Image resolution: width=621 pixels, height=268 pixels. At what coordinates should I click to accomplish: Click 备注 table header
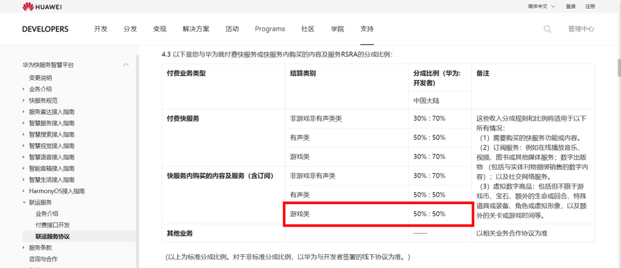tap(482, 74)
